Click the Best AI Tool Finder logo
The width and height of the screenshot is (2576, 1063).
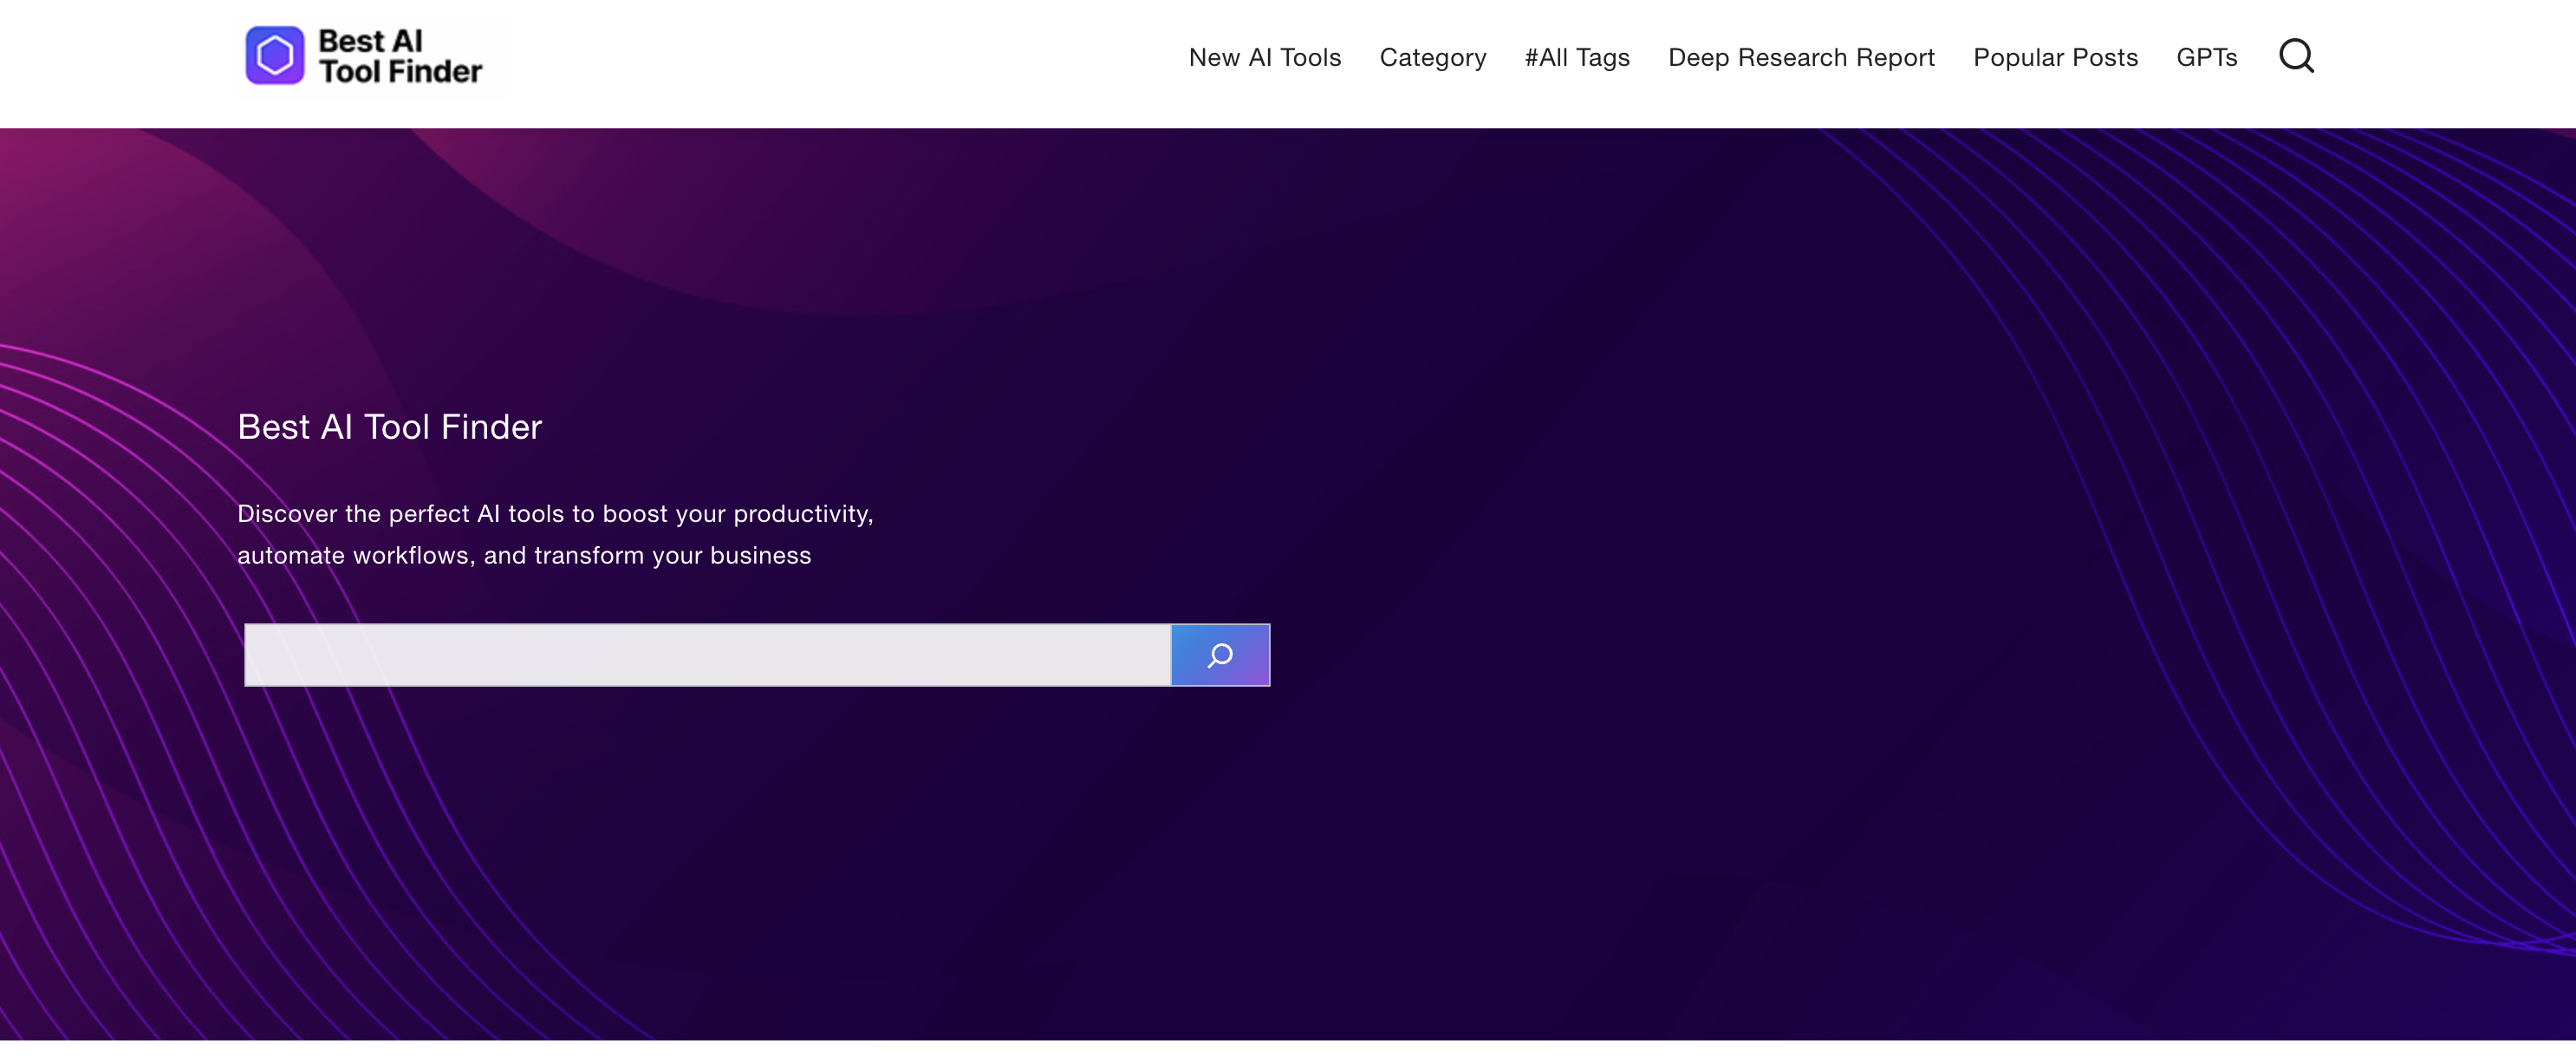point(364,56)
